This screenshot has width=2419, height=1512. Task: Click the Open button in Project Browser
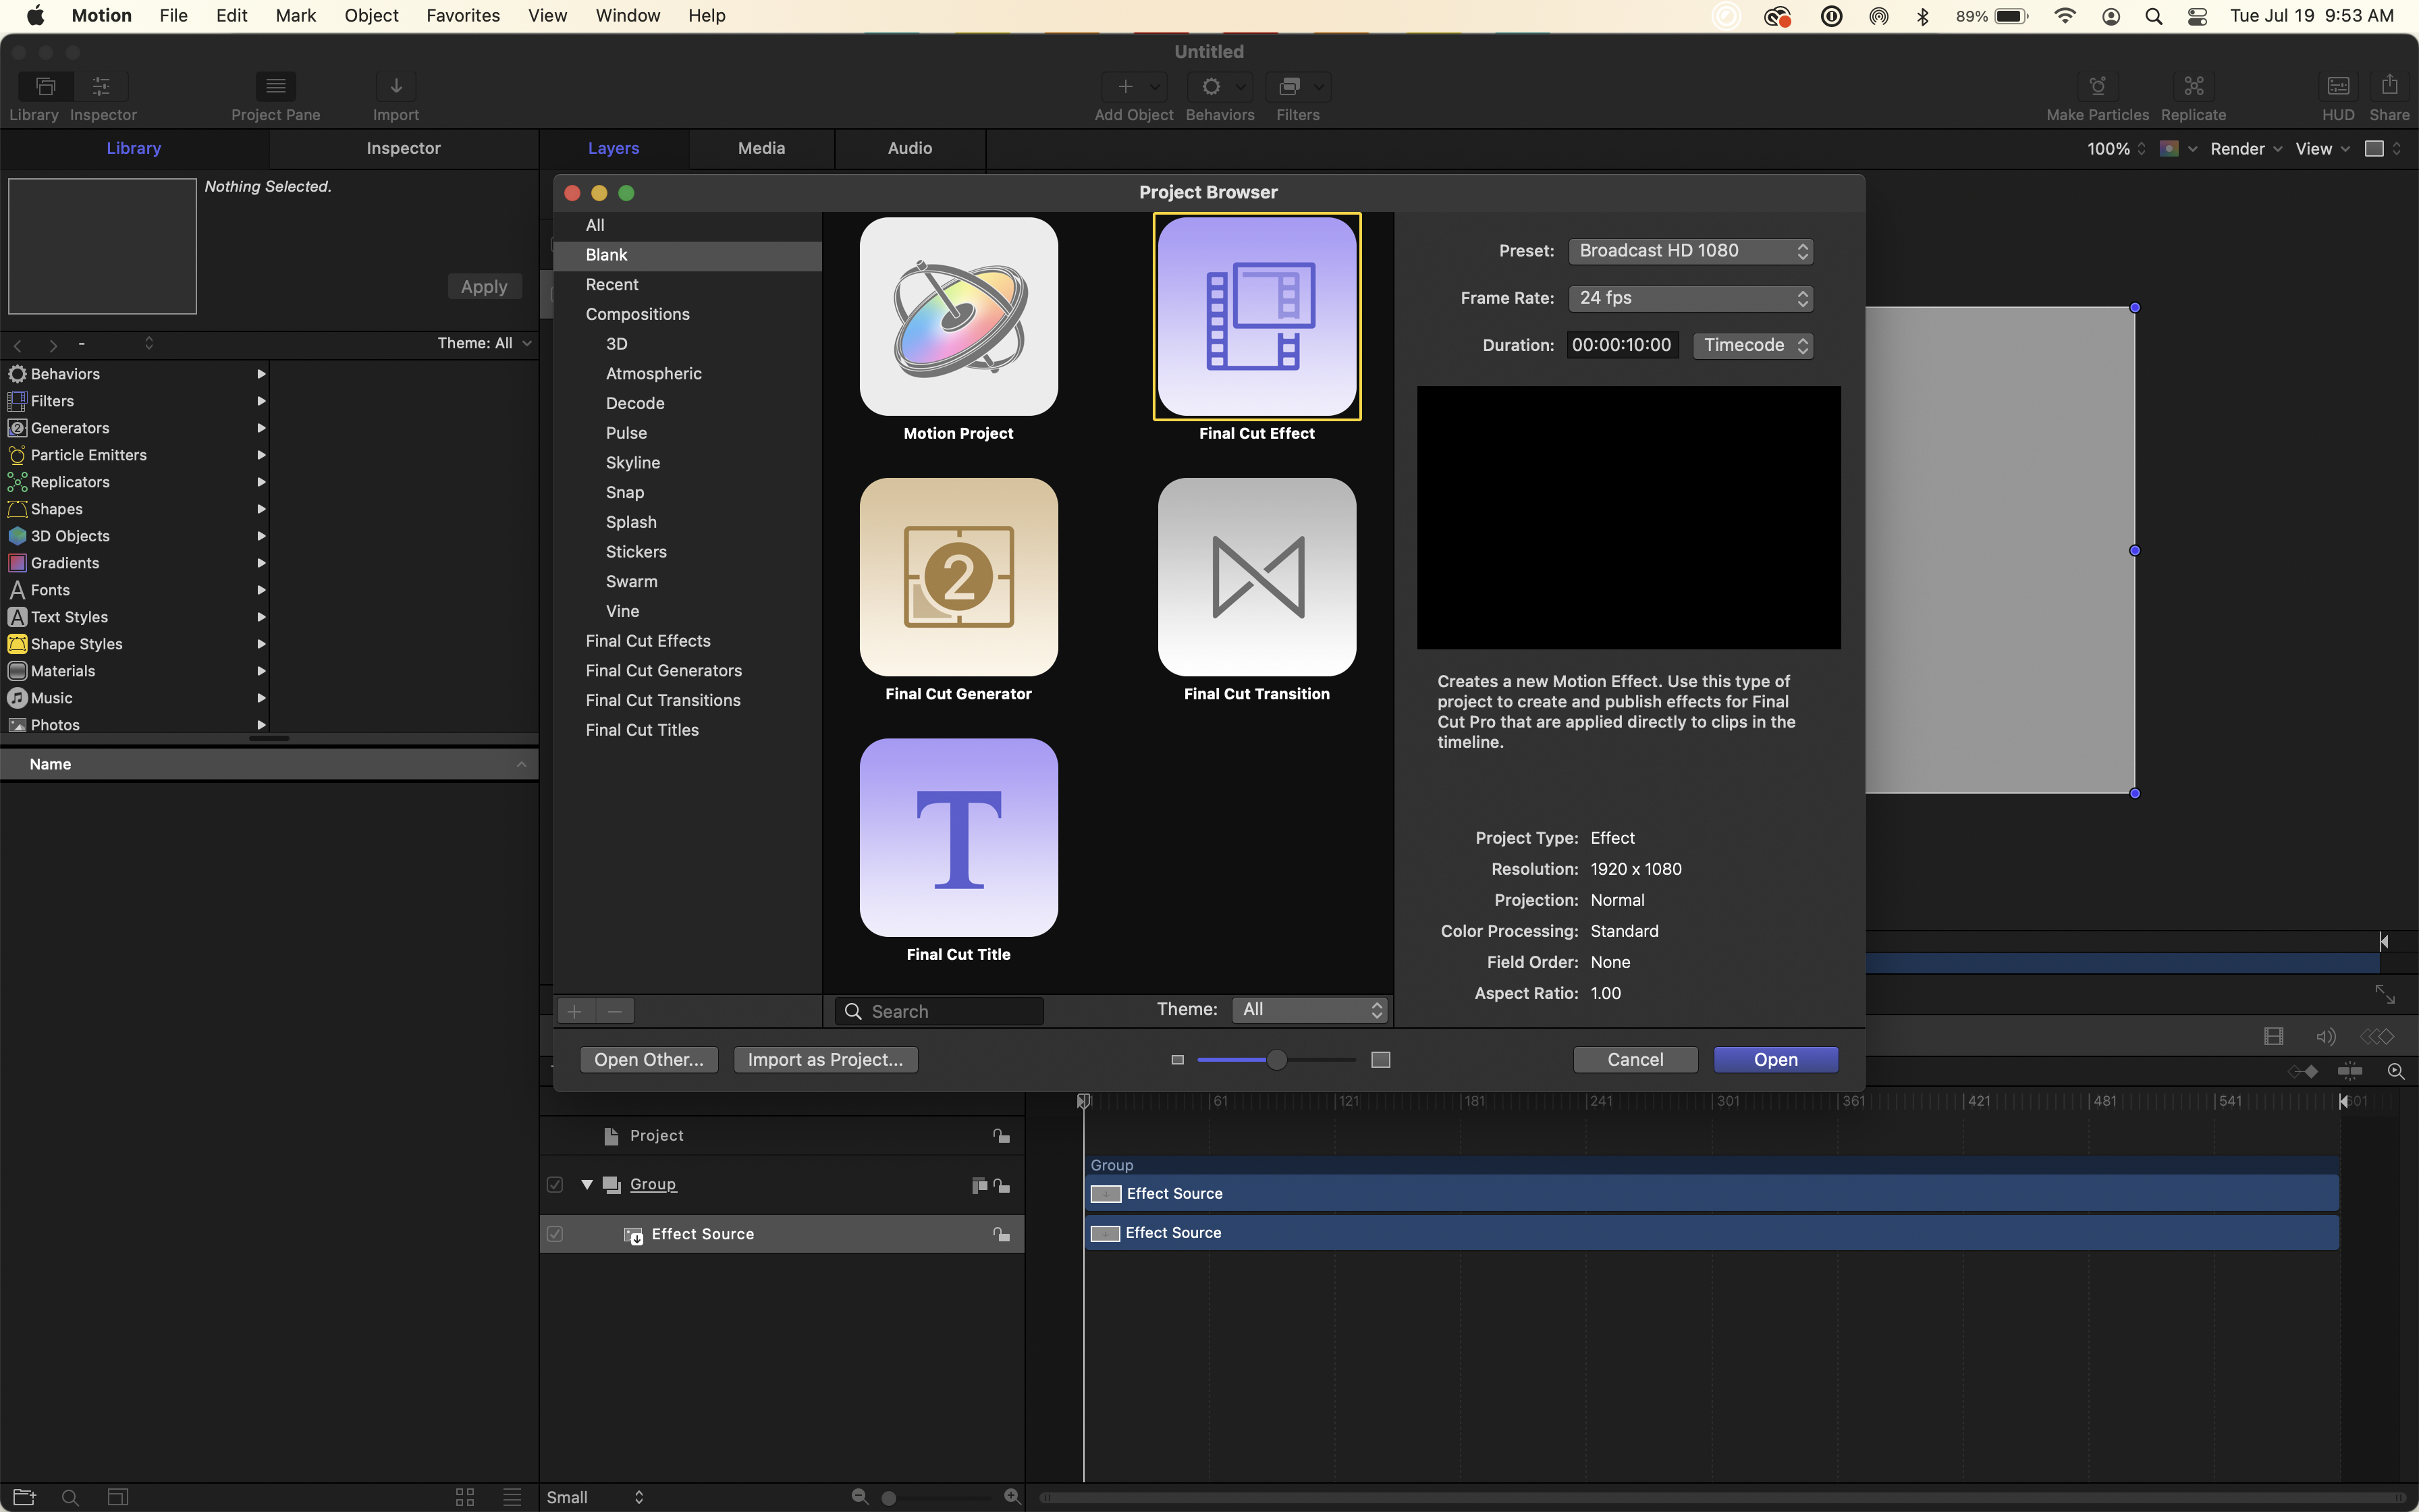pos(1775,1060)
